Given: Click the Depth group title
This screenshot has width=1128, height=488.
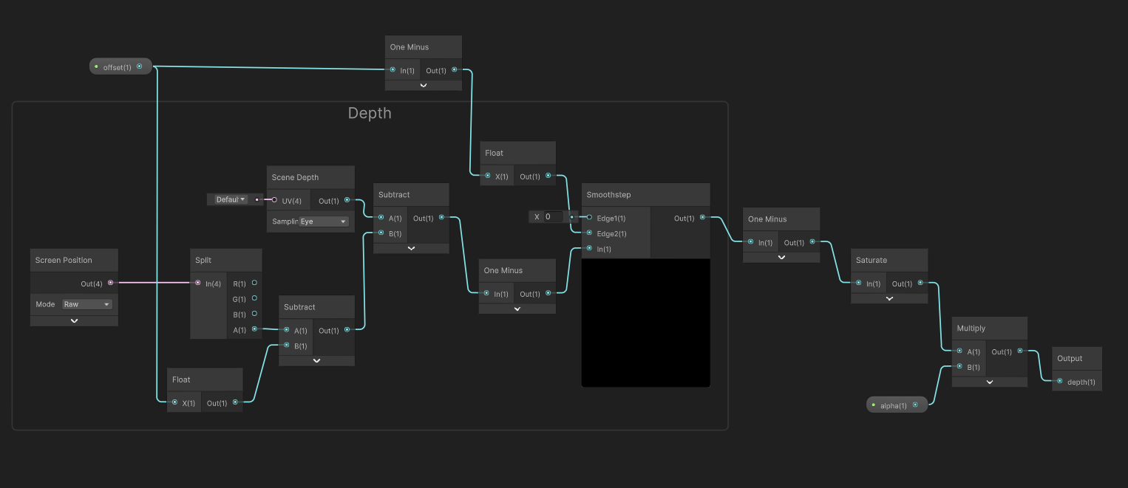Looking at the screenshot, I should [x=370, y=114].
